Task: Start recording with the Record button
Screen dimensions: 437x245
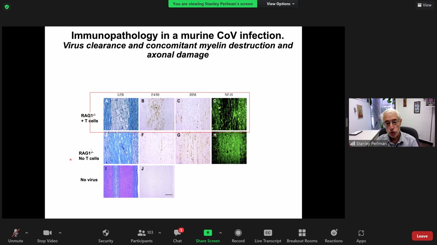Action: [x=238, y=233]
